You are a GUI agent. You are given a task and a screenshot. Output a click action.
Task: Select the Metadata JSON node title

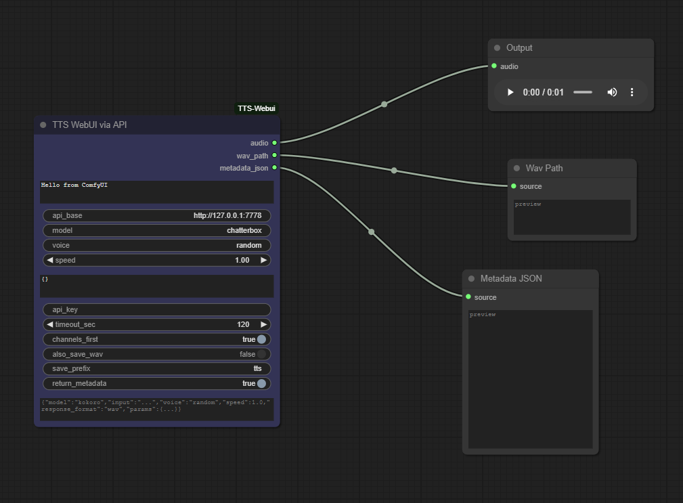511,279
